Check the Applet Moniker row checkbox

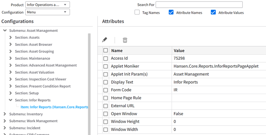coord(106,66)
